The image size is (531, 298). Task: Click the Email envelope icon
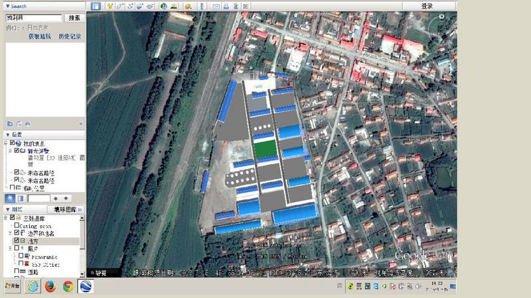pyautogui.click(x=216, y=6)
